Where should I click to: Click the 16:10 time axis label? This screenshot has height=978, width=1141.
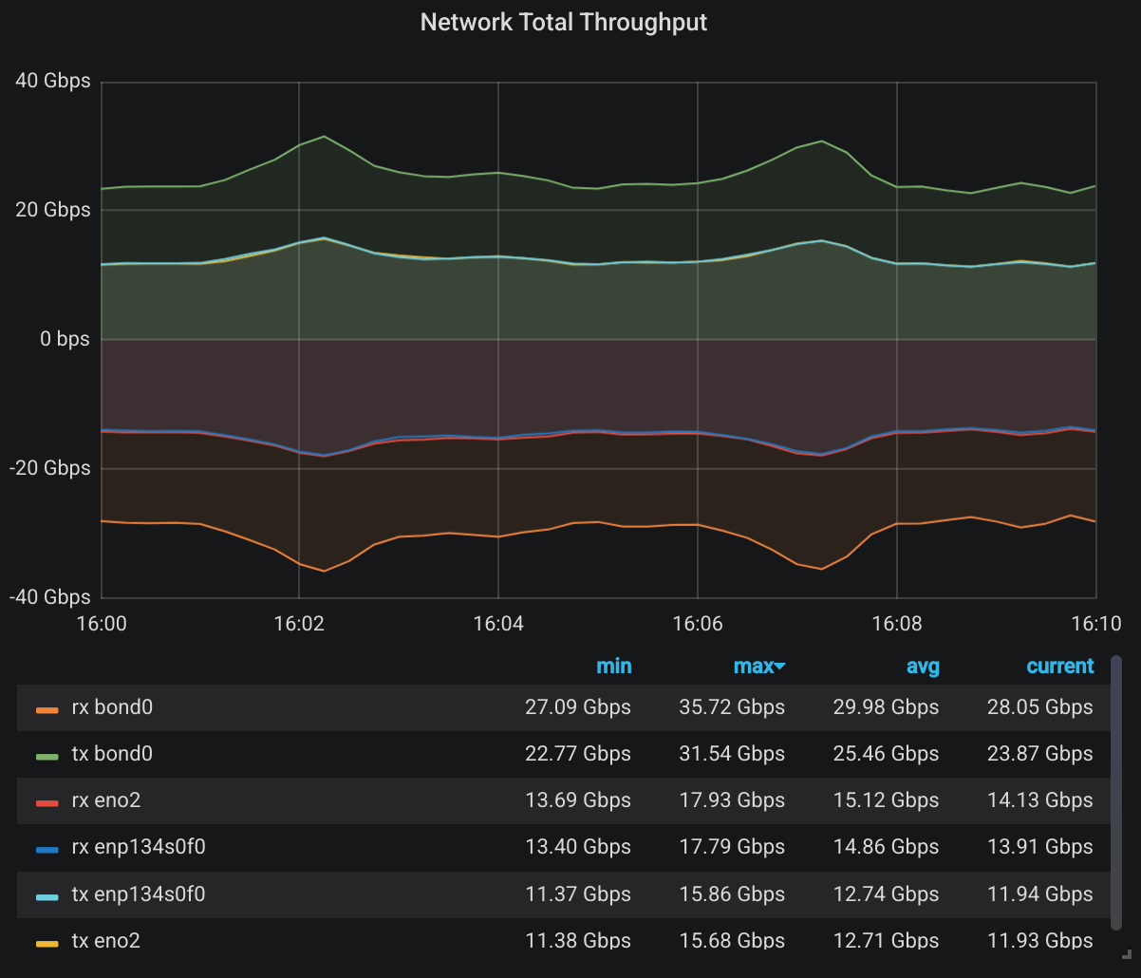pyautogui.click(x=1096, y=623)
